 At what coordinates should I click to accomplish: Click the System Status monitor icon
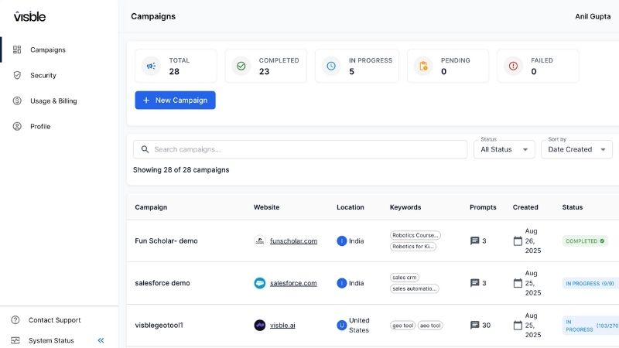15,340
